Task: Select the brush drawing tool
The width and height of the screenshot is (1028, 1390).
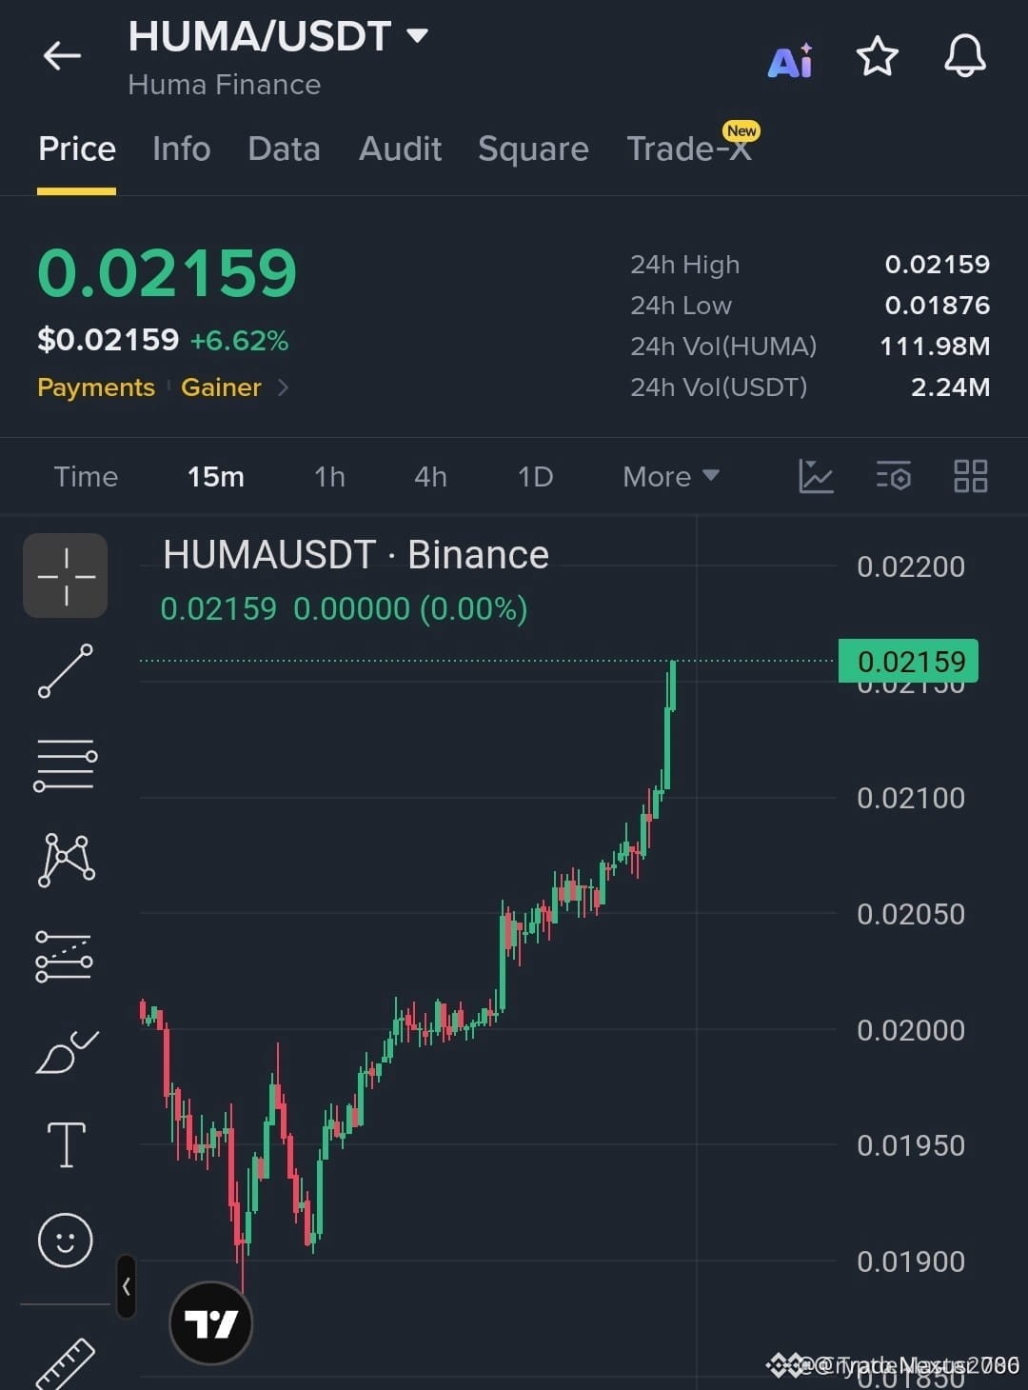Action: pos(67,1052)
